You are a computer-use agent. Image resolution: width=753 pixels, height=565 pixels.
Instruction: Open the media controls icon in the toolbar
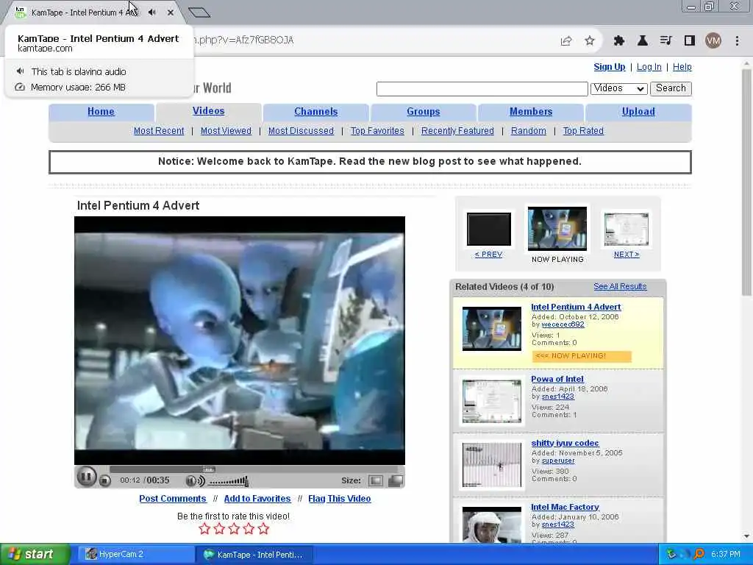click(x=665, y=41)
